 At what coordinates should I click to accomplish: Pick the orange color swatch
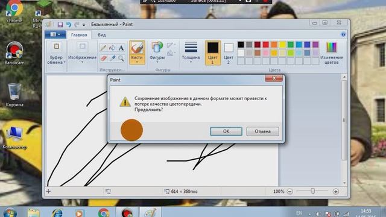click(274, 45)
